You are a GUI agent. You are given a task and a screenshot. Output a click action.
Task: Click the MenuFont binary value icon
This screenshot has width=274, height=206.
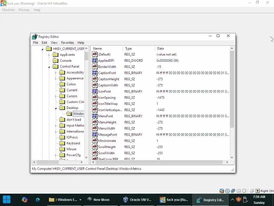[x=94, y=116]
